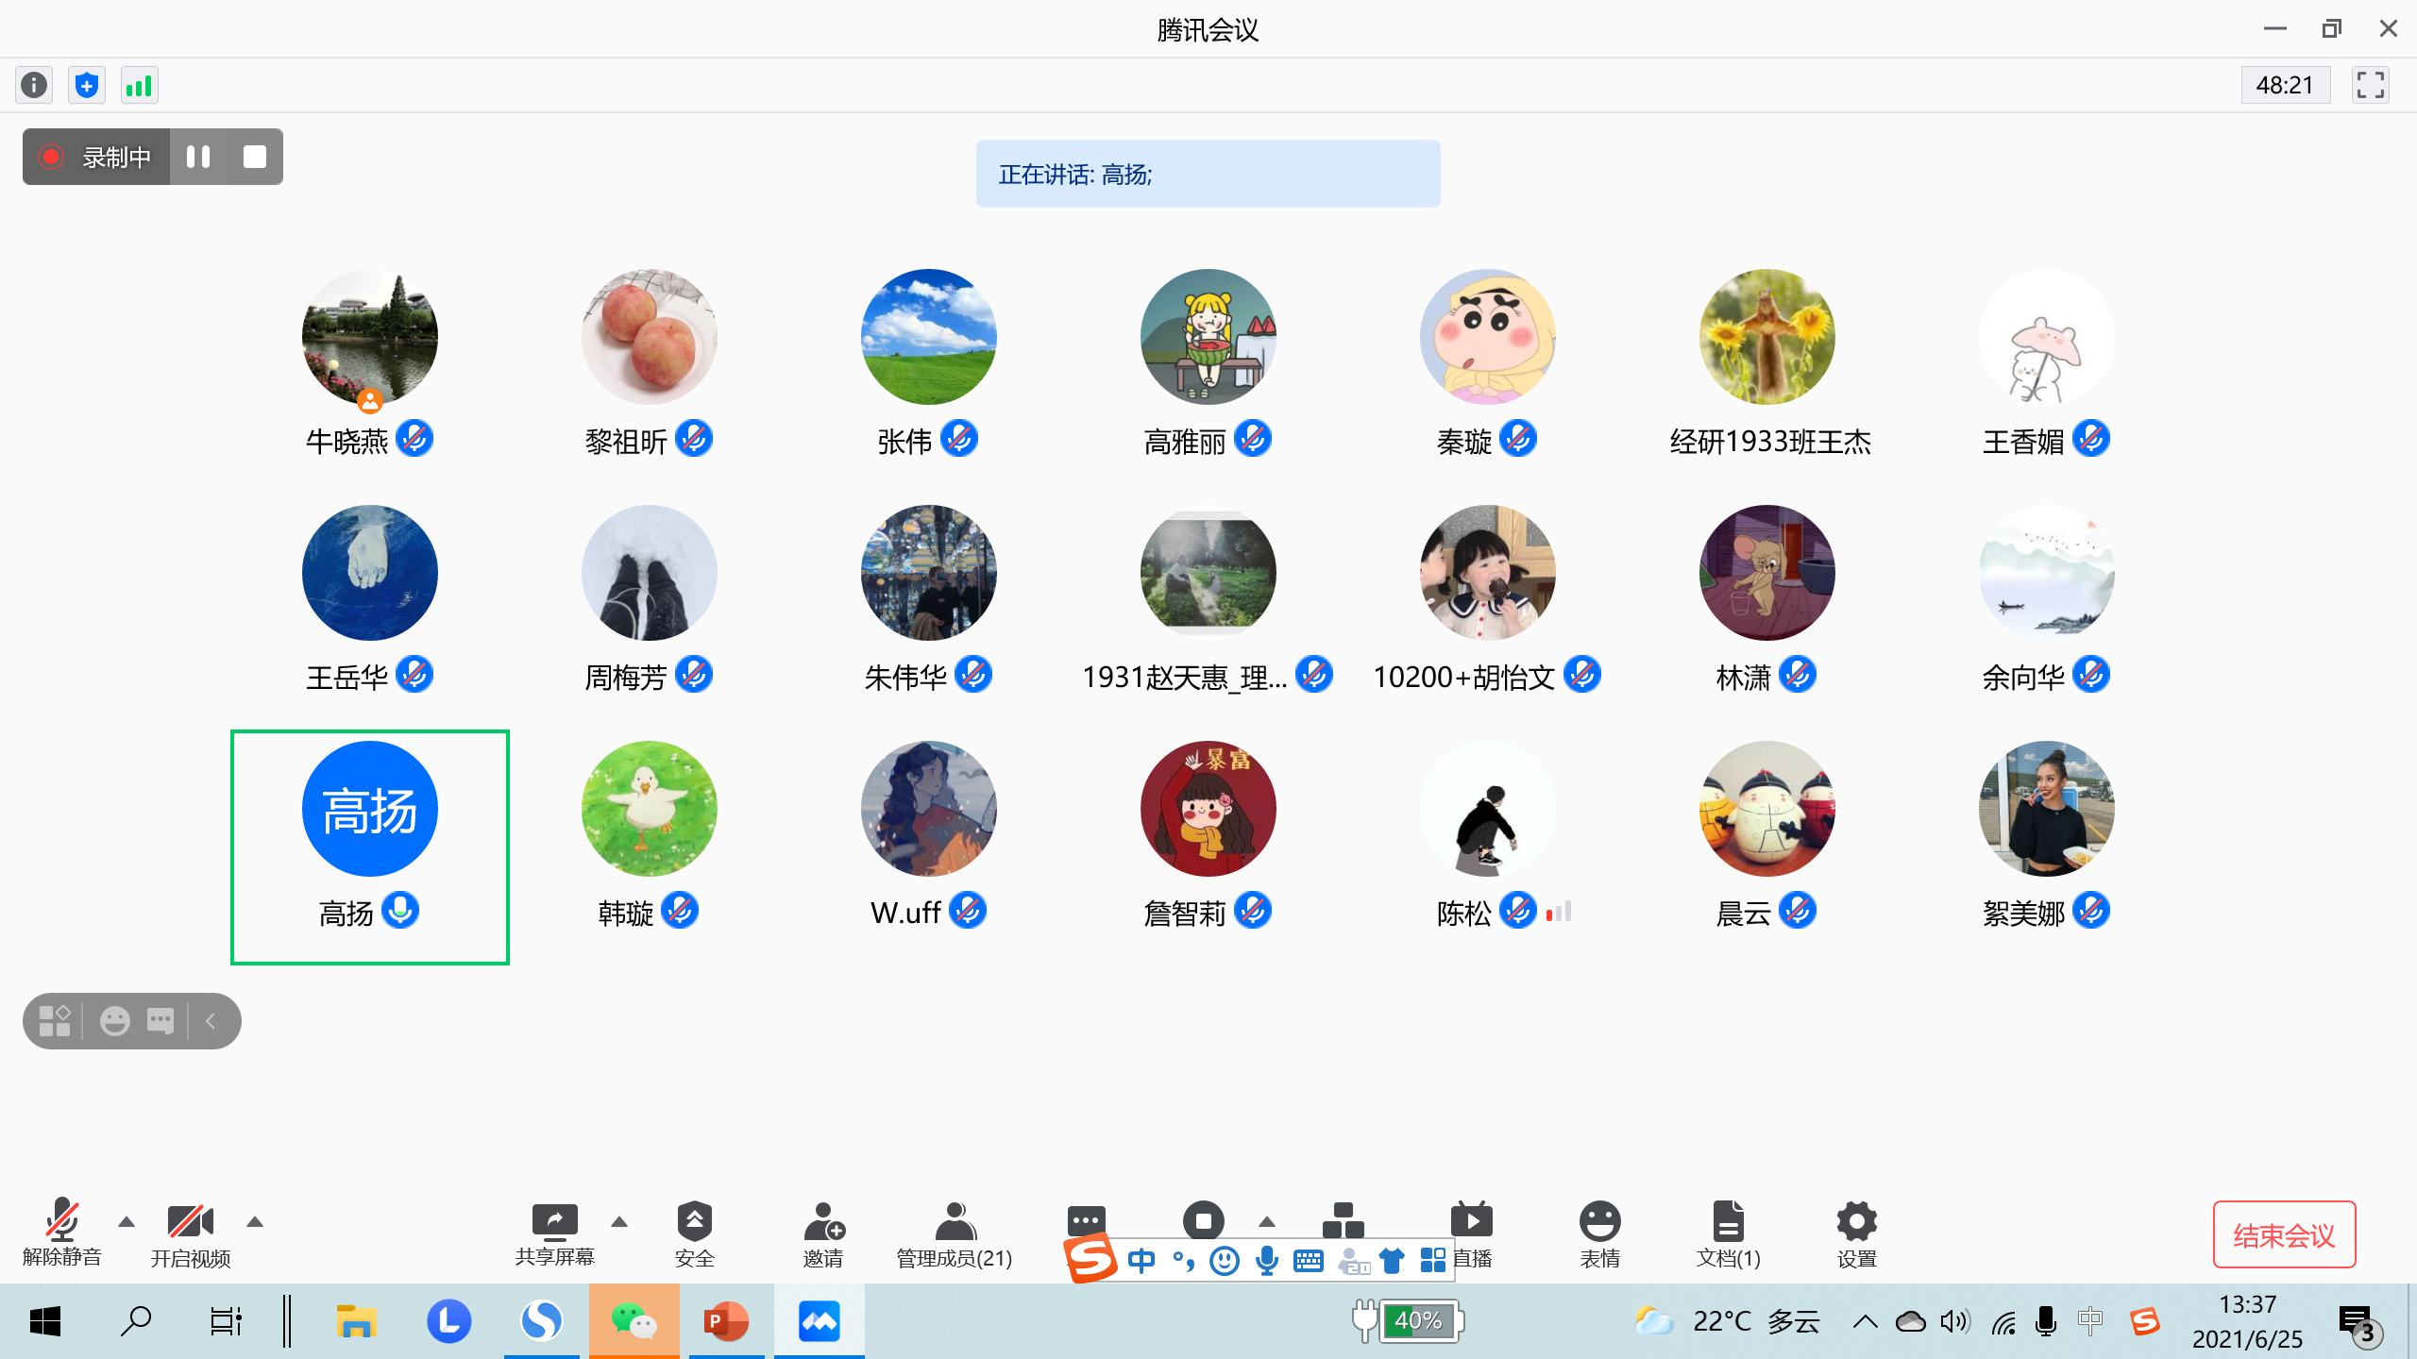Expand the share screen options arrow
This screenshot has width=2417, height=1359.
618,1221
